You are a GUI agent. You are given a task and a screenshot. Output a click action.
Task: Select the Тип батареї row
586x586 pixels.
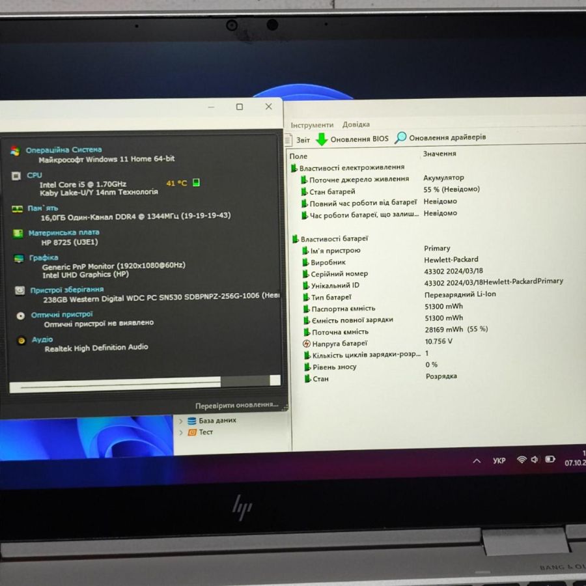pyautogui.click(x=400, y=296)
